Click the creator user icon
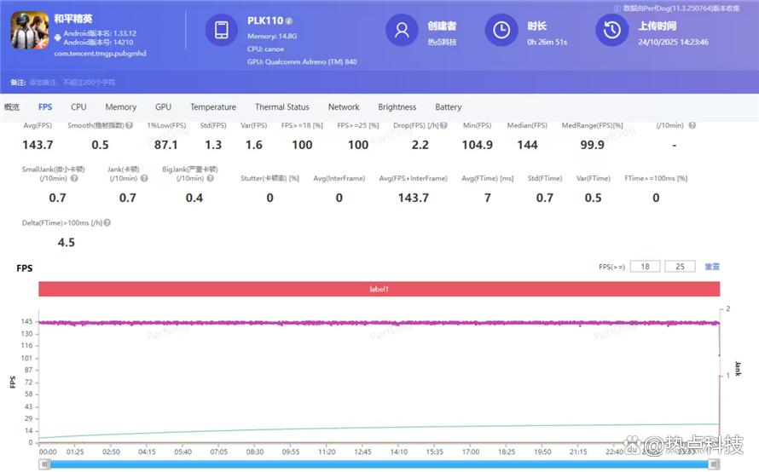Screen dimensions: 759x472 pyautogui.click(x=402, y=30)
